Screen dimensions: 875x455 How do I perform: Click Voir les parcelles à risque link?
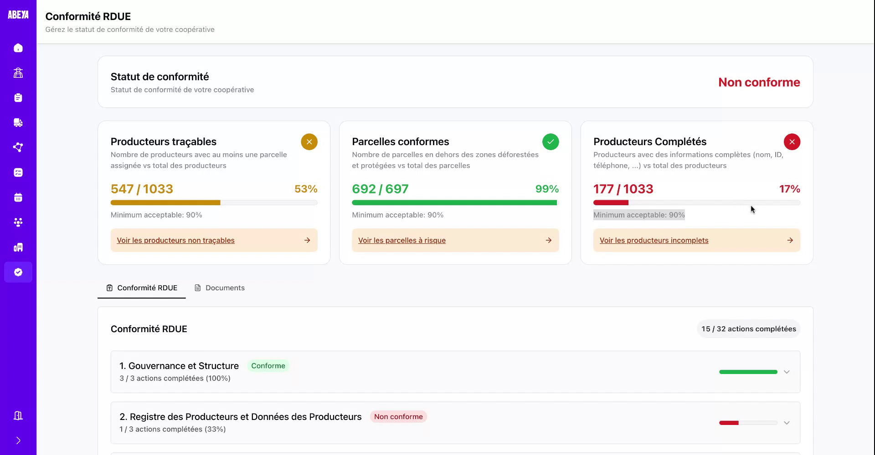click(401, 240)
